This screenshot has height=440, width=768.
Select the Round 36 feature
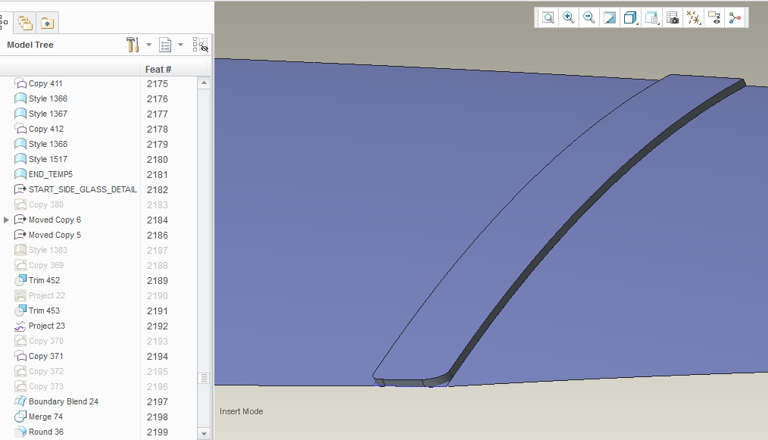point(46,432)
